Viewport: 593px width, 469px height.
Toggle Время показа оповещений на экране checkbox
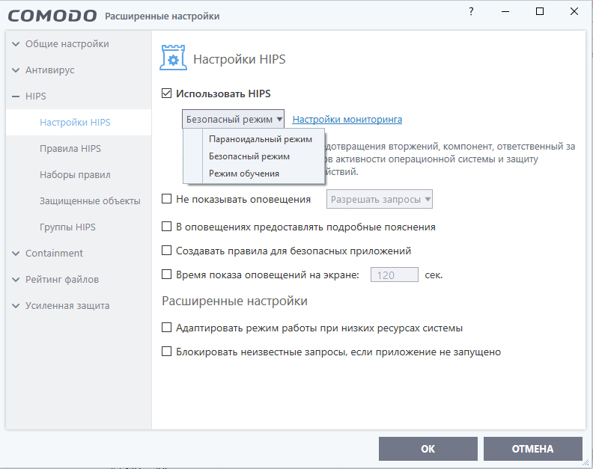pos(166,274)
